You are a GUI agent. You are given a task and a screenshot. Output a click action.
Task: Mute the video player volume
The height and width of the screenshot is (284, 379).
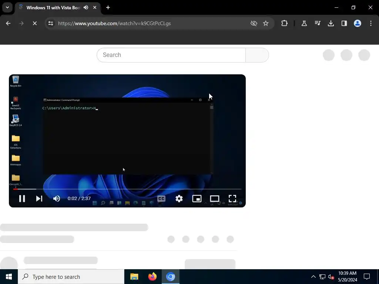57,199
